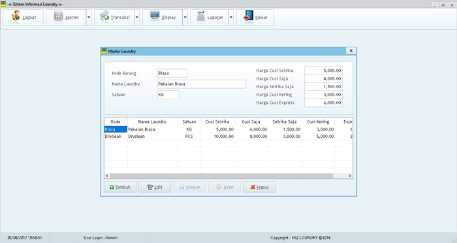Click the green plus icon on Tambah

(x=112, y=187)
